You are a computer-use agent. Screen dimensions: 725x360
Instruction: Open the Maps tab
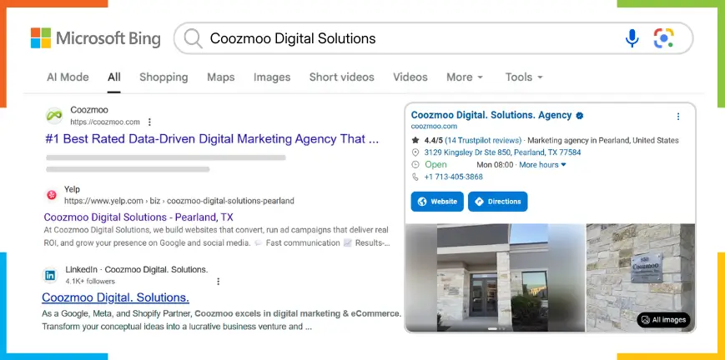[x=220, y=77]
